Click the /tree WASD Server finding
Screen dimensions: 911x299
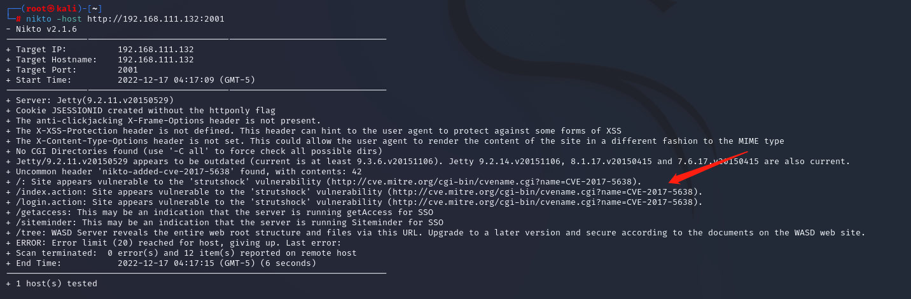[x=436, y=232]
